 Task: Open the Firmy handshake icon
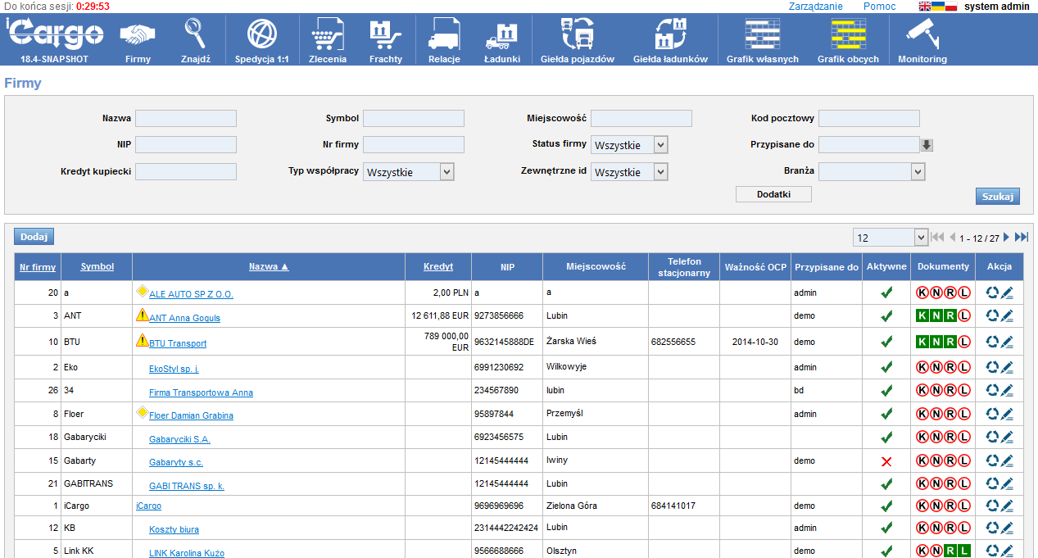click(x=138, y=36)
